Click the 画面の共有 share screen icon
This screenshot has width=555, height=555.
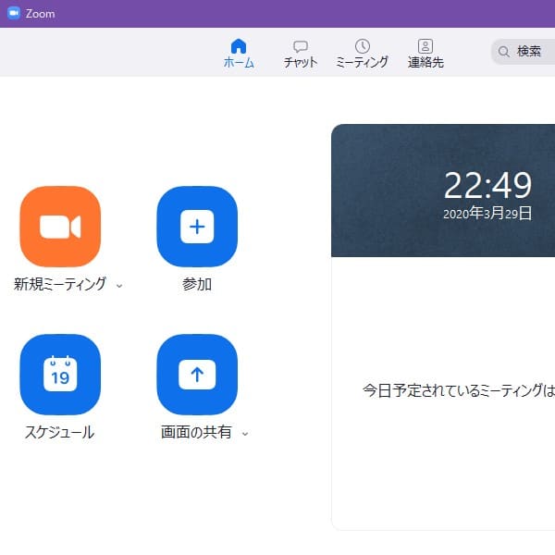[x=197, y=375]
